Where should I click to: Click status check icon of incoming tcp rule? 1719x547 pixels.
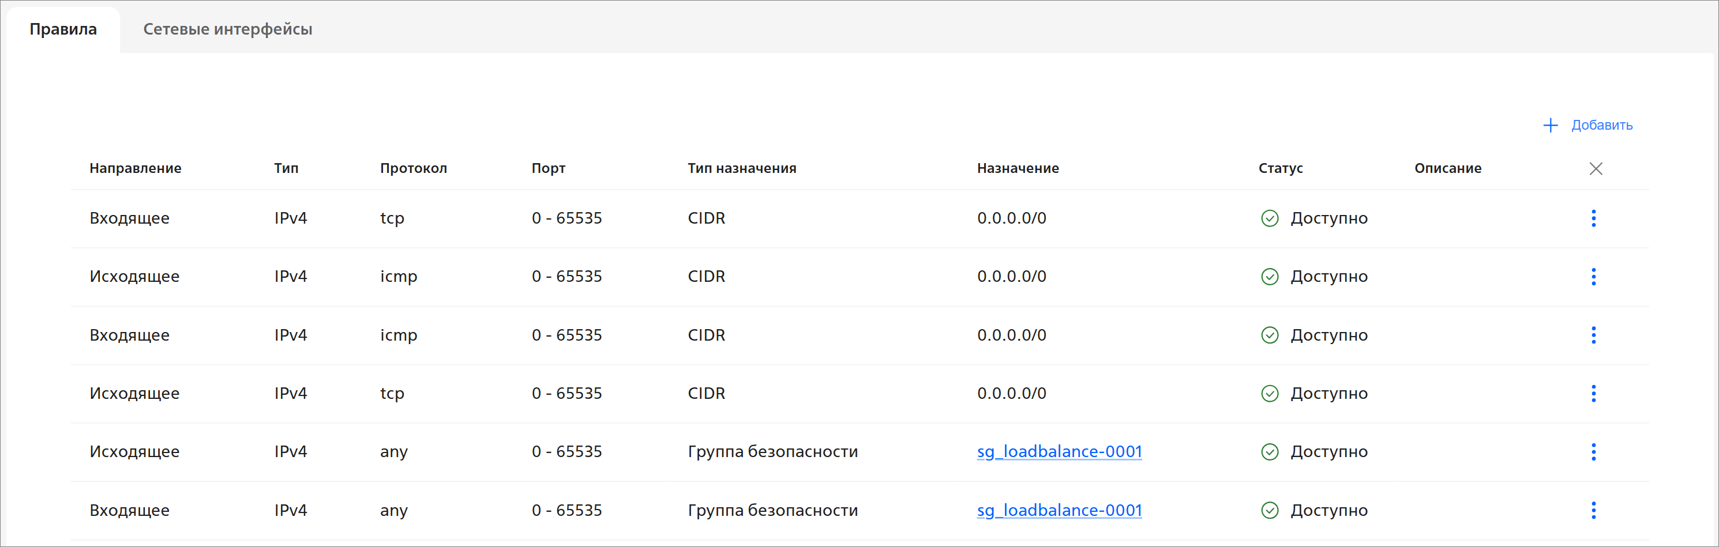point(1269,218)
